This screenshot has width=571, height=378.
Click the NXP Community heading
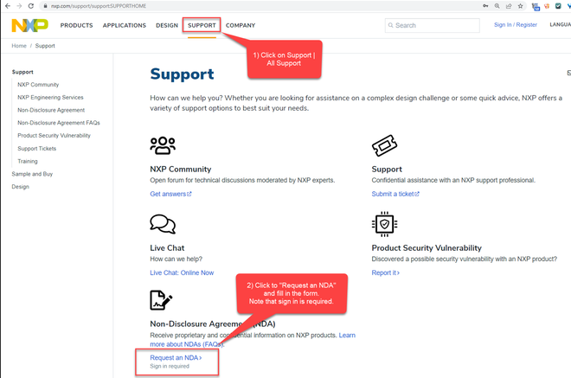coord(181,170)
